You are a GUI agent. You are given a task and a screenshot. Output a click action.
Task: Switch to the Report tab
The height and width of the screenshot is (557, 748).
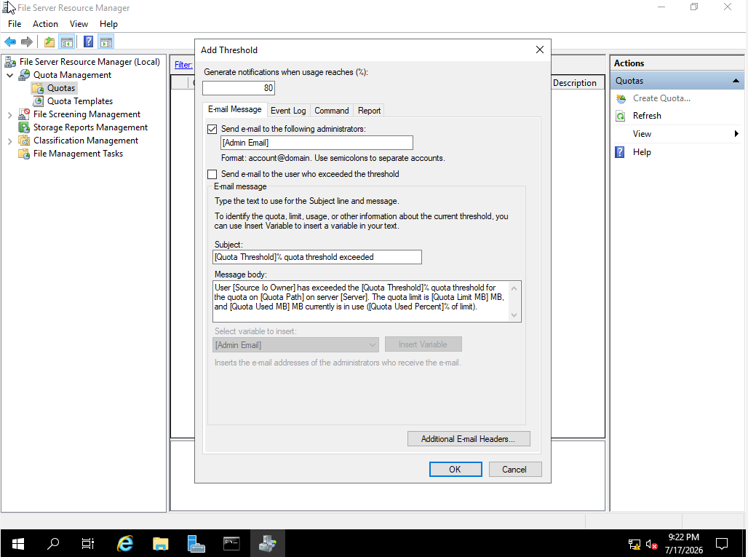point(369,111)
